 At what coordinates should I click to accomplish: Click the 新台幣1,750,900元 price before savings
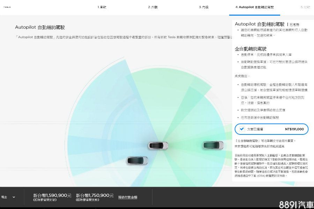coord(95,195)
